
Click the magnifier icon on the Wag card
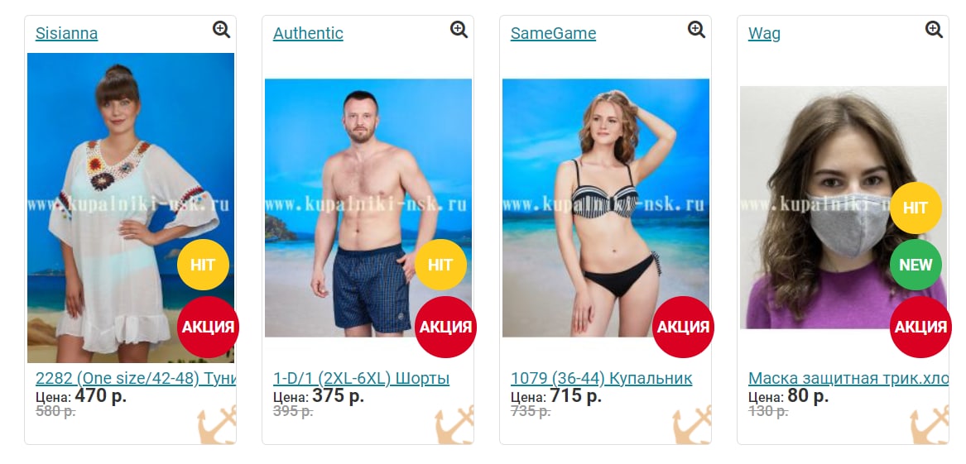pos(934,29)
